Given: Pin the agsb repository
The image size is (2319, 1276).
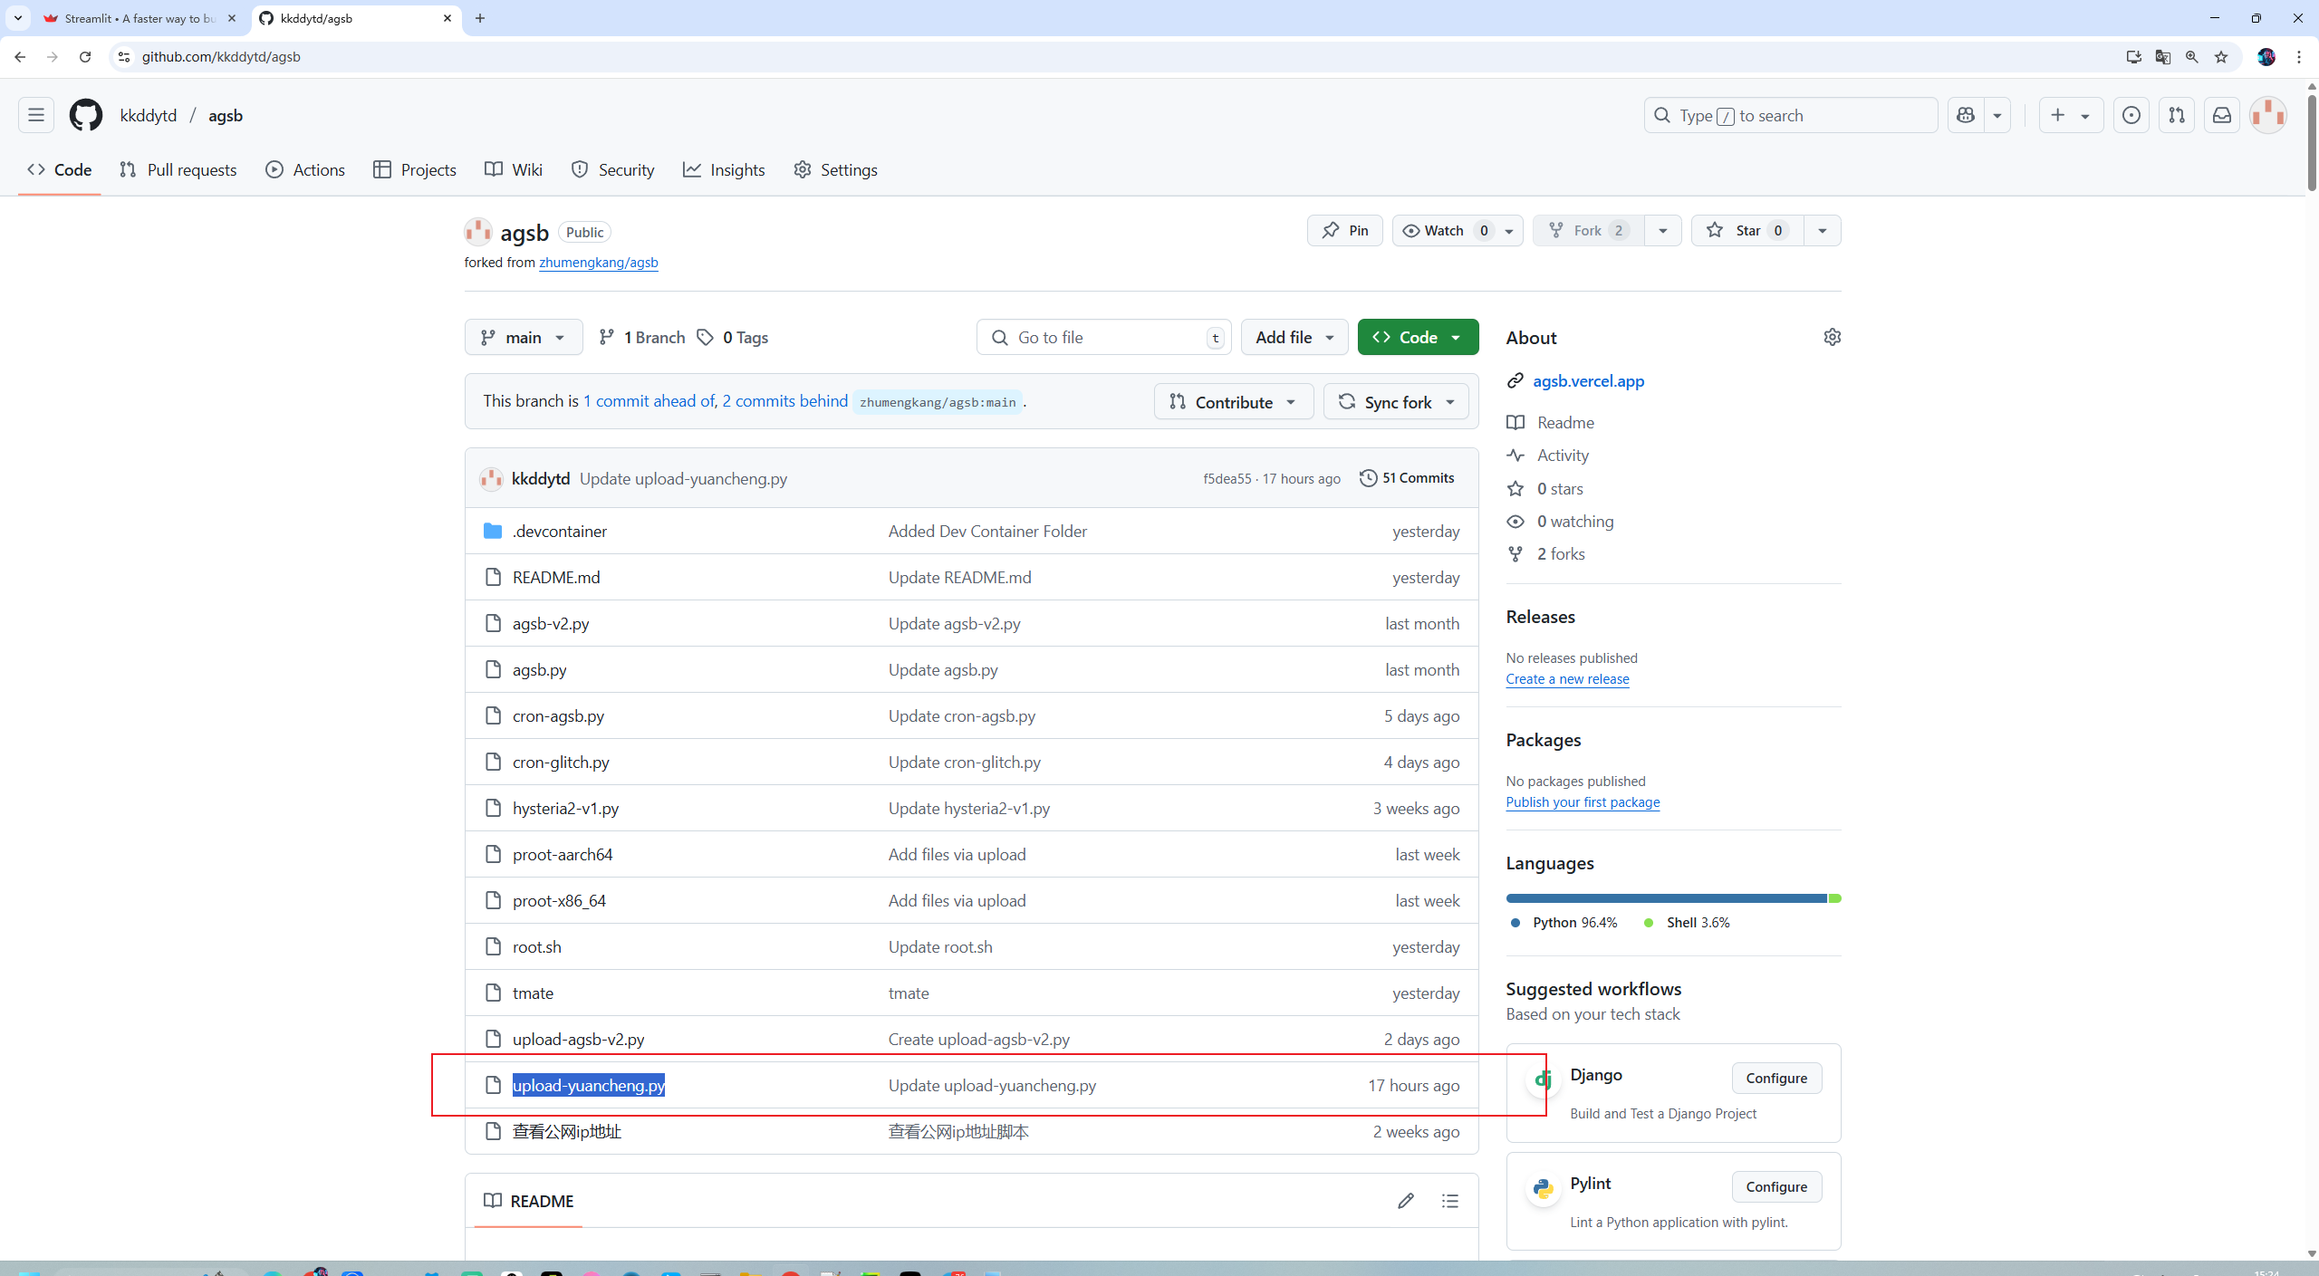Looking at the screenshot, I should coord(1345,230).
